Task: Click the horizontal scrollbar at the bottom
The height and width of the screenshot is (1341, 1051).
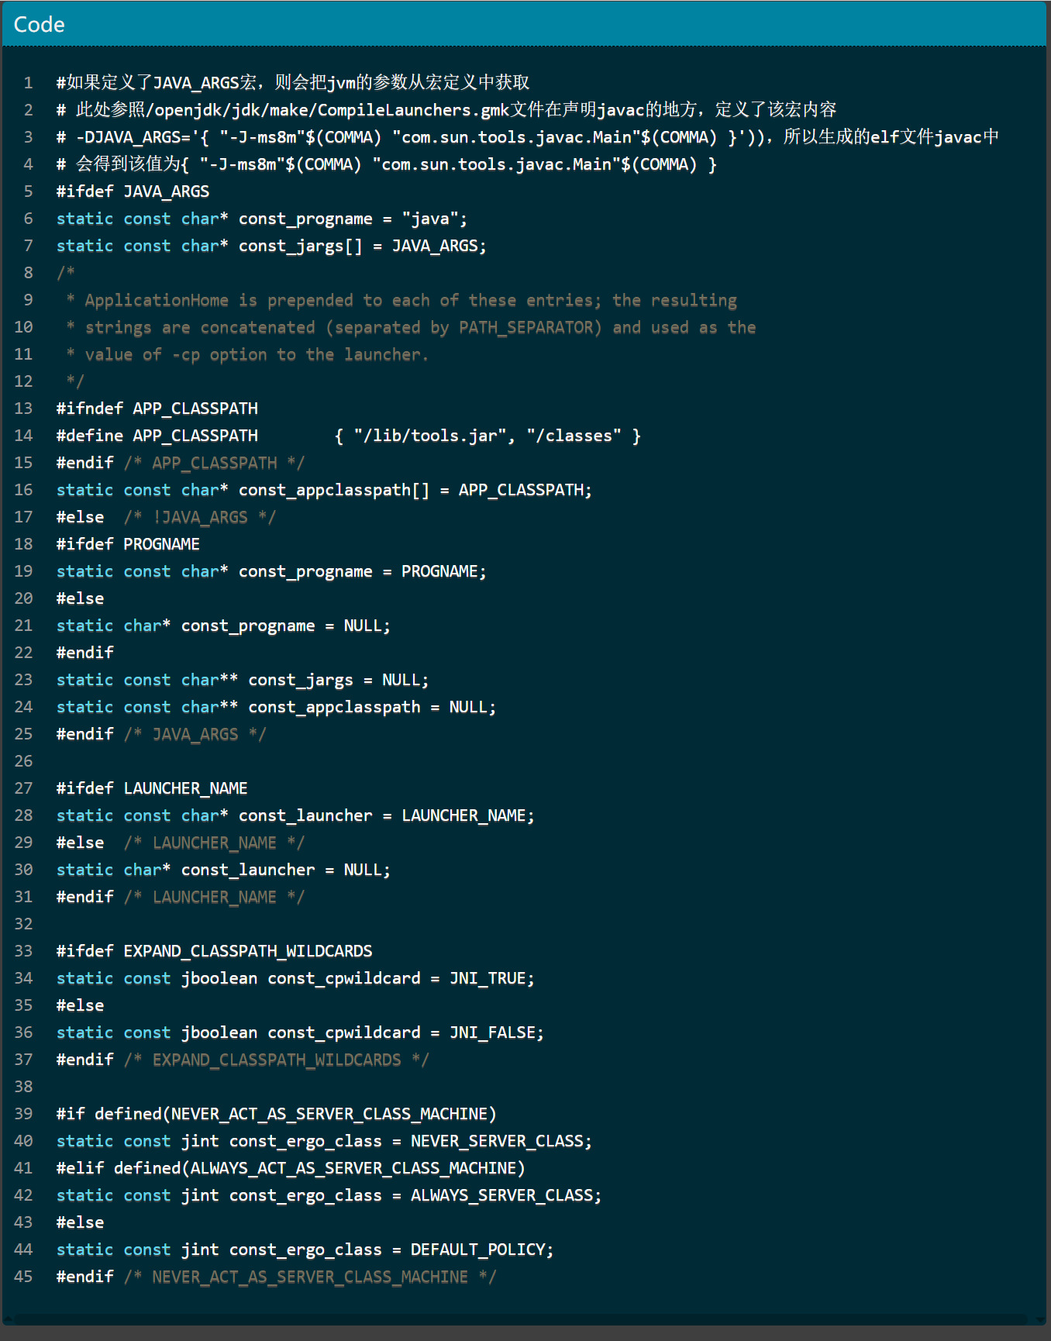Action: (520, 1319)
